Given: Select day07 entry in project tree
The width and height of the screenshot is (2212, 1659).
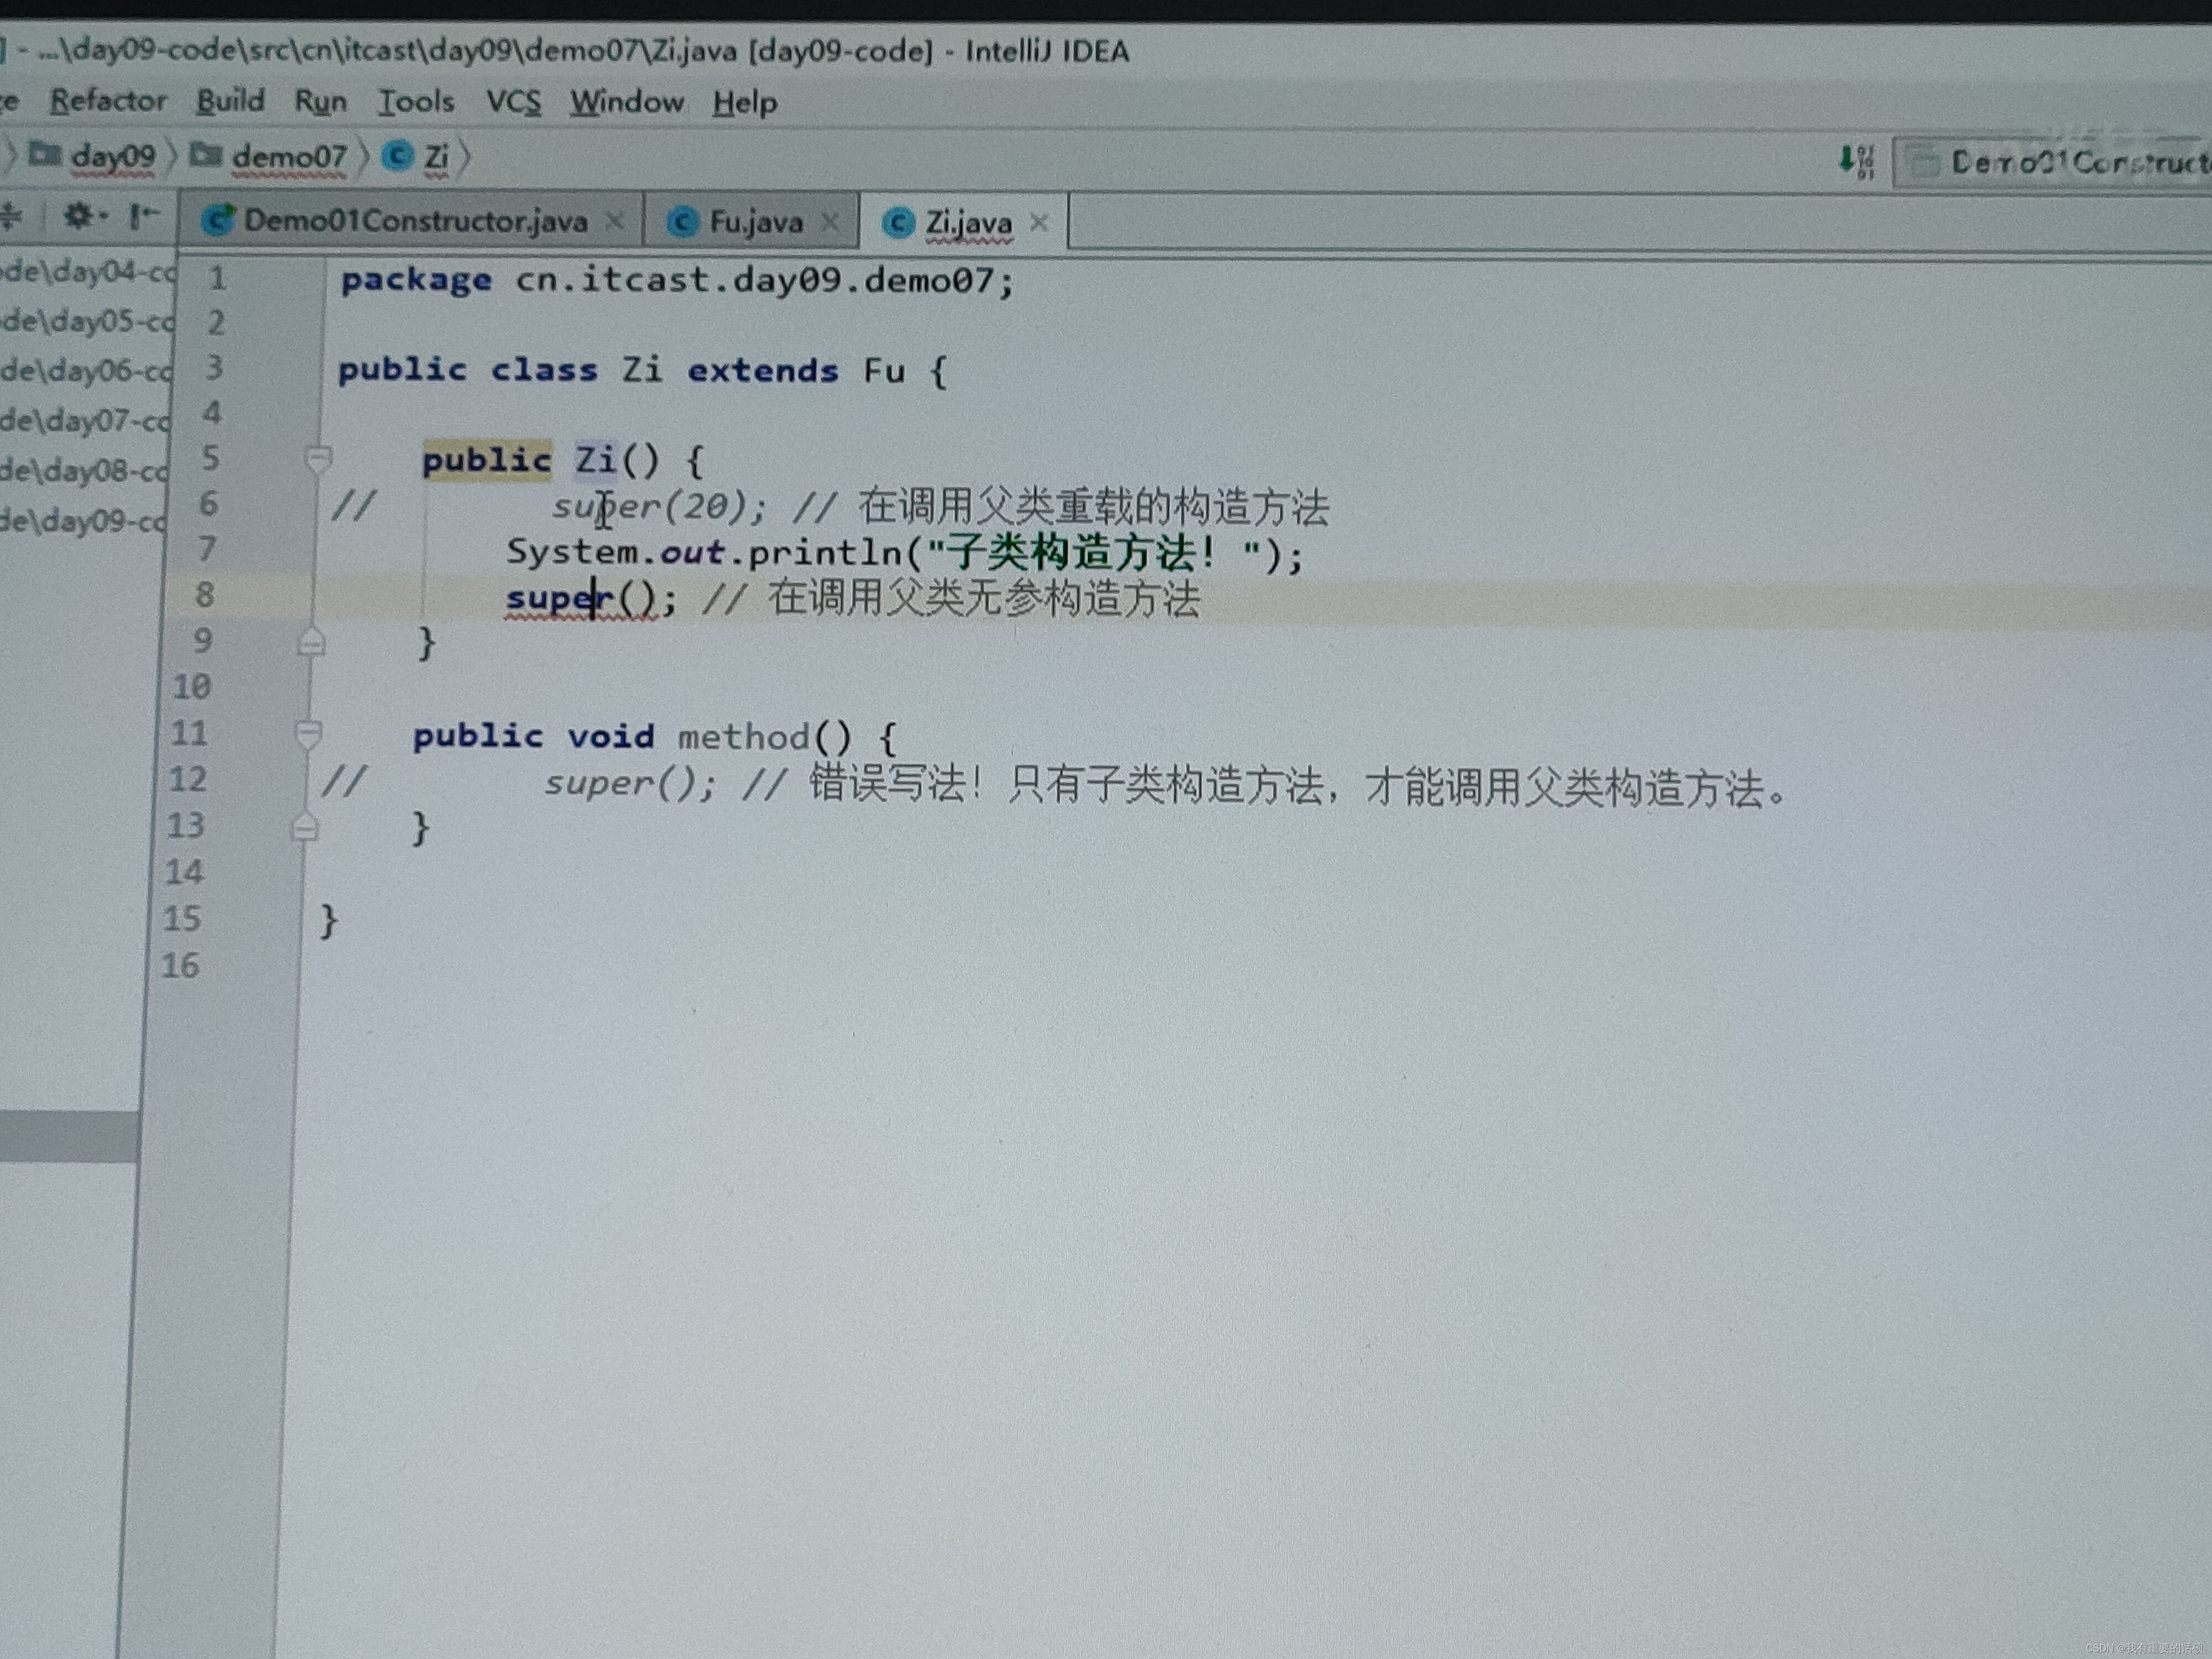Looking at the screenshot, I should click(x=86, y=420).
